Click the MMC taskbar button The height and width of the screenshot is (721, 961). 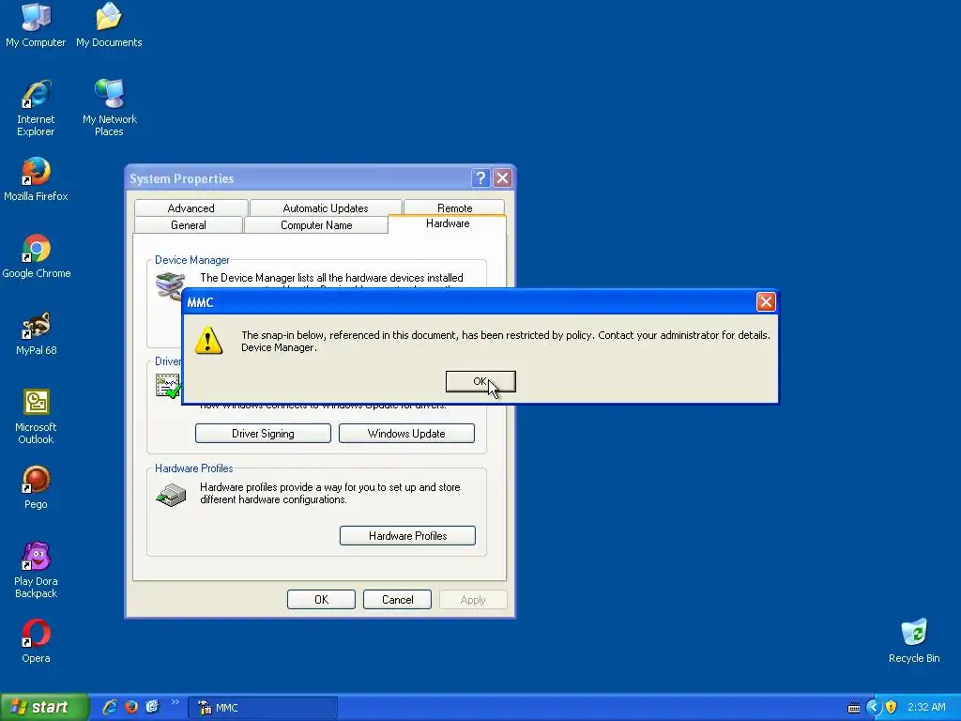click(x=263, y=708)
